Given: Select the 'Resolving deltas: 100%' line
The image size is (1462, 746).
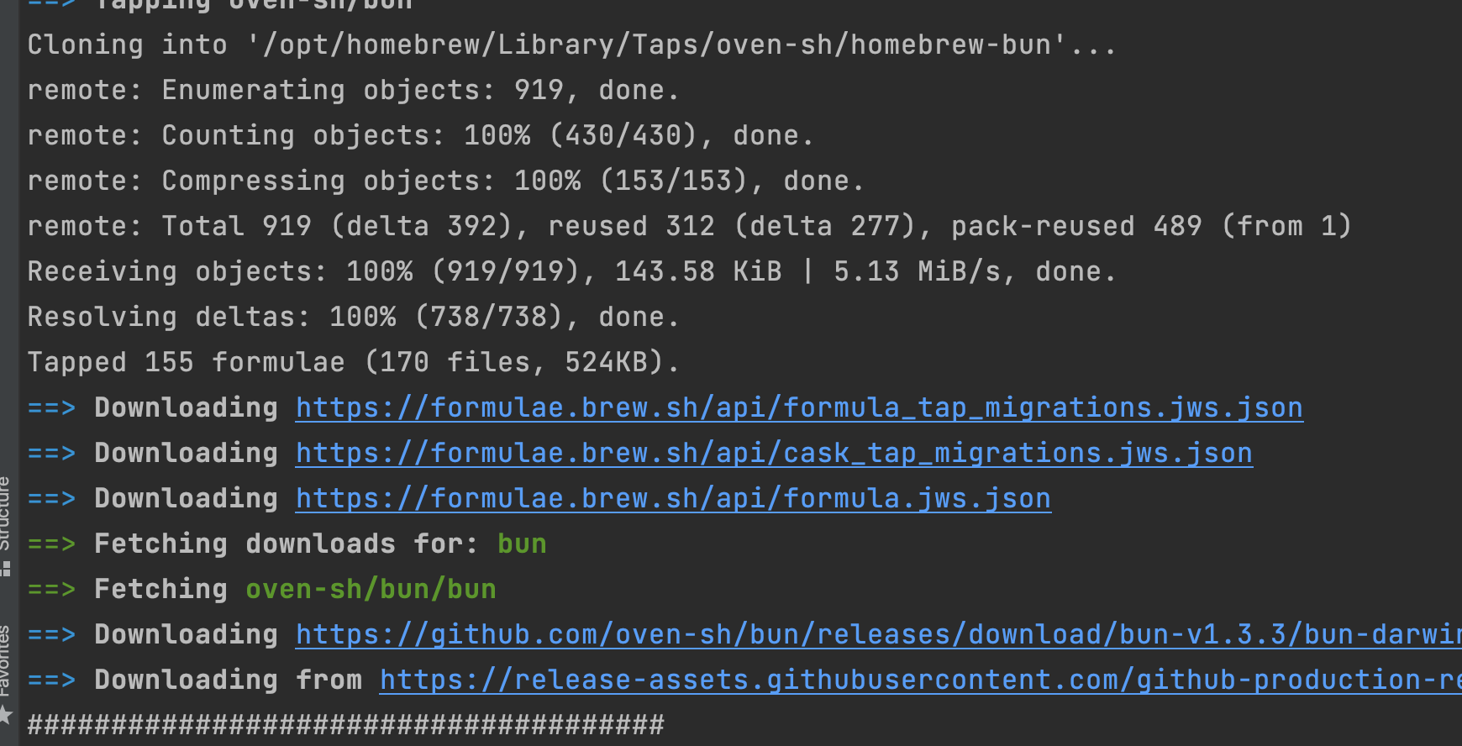Looking at the screenshot, I should pyautogui.click(x=353, y=318).
